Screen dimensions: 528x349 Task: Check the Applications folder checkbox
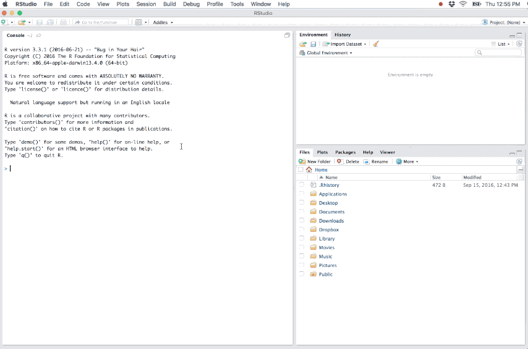(x=302, y=194)
